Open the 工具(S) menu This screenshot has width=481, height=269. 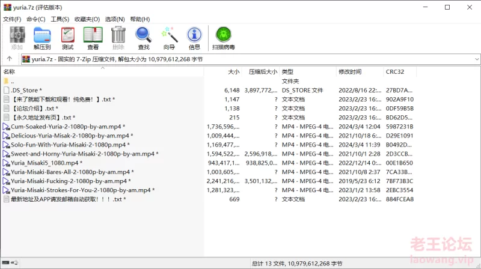click(x=60, y=19)
